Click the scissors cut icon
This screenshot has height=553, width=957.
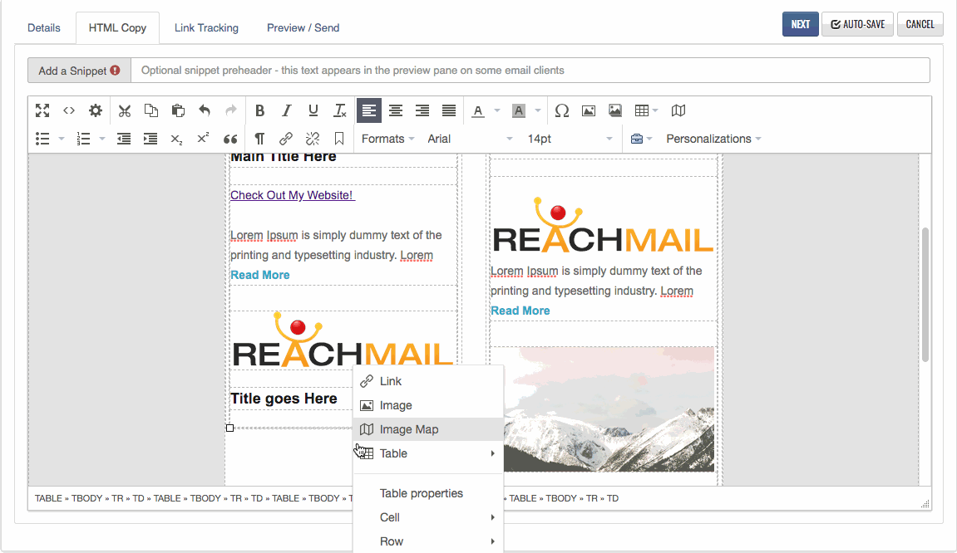point(125,110)
